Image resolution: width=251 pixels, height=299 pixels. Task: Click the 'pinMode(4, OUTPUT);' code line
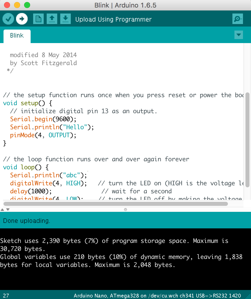coord(43,135)
